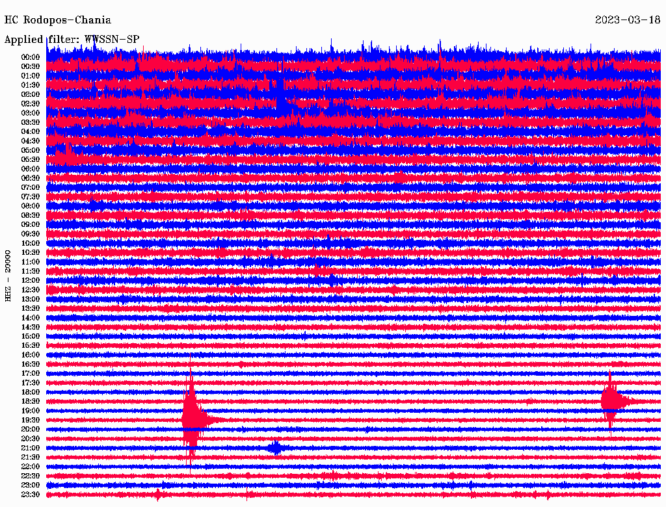This screenshot has width=666, height=507.
Task: Click the 15:30 time label
Action: (x=31, y=346)
